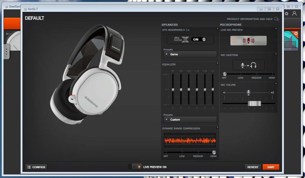Click the orange tile in SteelSeries Engine window
This screenshot has width=305, height=178.
coord(12,23)
